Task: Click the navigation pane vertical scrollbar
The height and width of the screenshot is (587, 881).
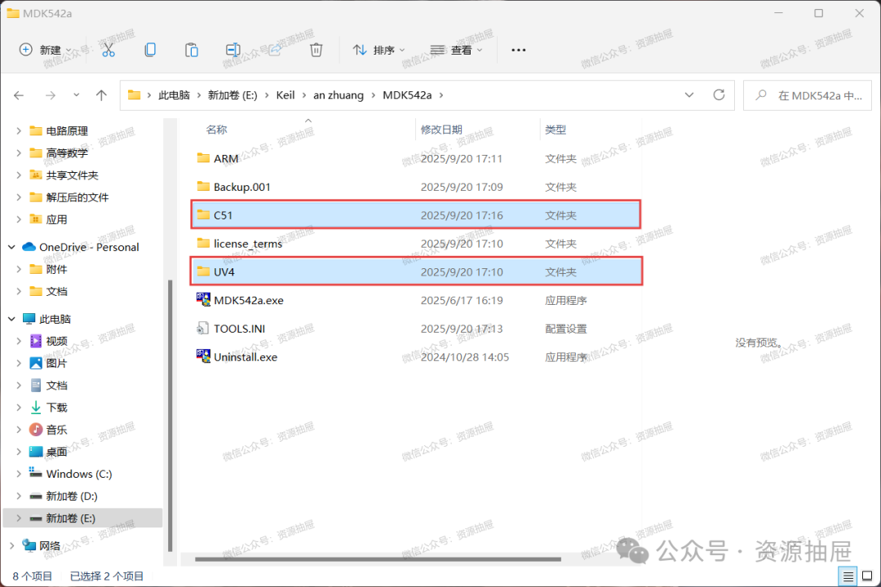Action: [x=170, y=416]
